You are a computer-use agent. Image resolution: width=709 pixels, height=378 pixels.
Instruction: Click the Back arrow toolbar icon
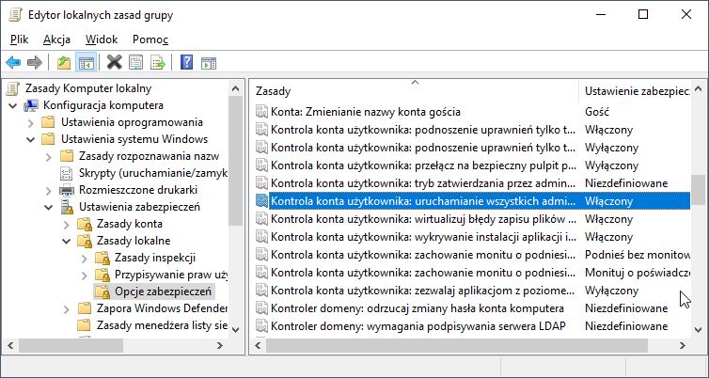(13, 62)
